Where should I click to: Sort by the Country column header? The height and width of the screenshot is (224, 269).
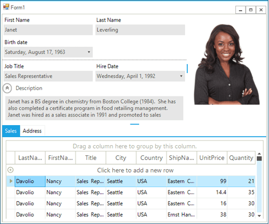tap(151, 158)
